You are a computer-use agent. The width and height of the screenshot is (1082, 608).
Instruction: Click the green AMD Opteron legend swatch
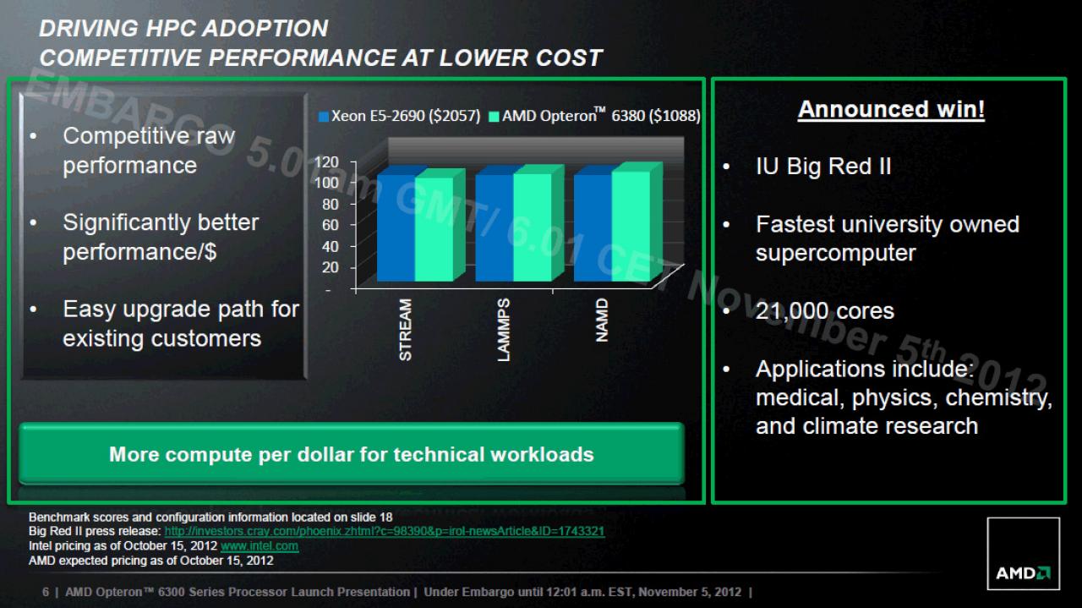point(495,118)
